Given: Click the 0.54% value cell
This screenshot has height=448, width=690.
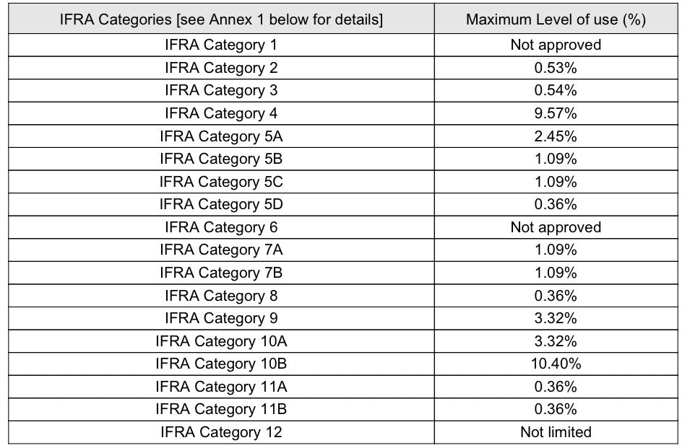Looking at the screenshot, I should [556, 90].
